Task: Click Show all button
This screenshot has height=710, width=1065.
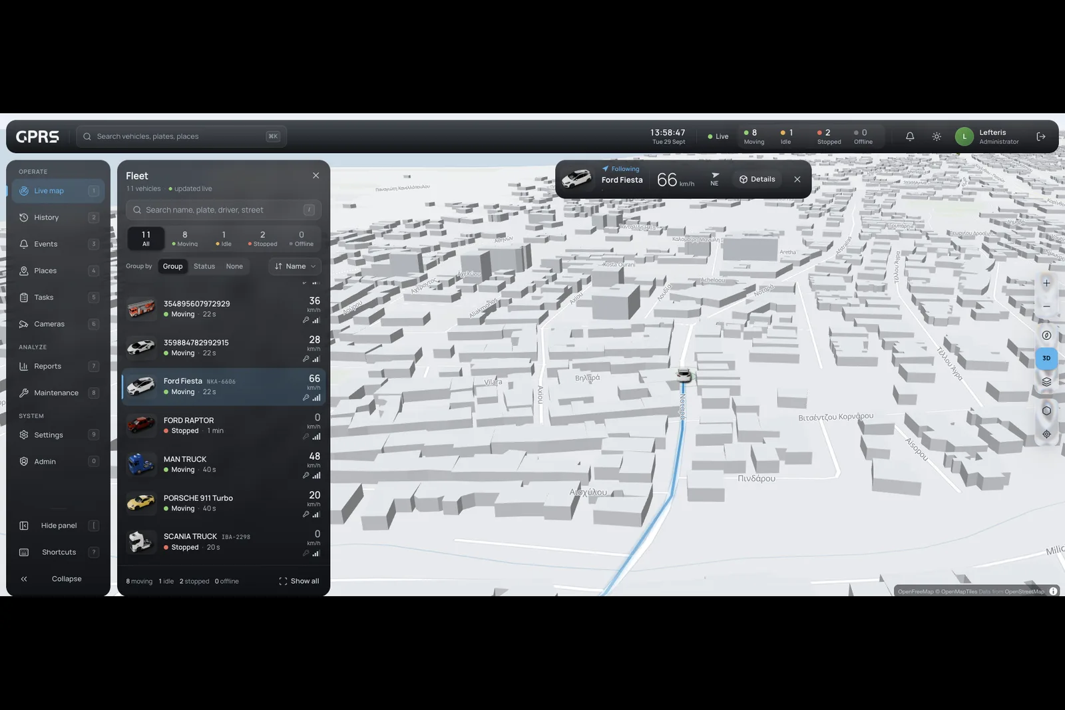Action: tap(299, 581)
